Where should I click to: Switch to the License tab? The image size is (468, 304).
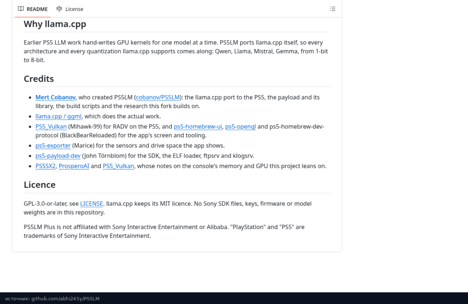[x=70, y=9]
